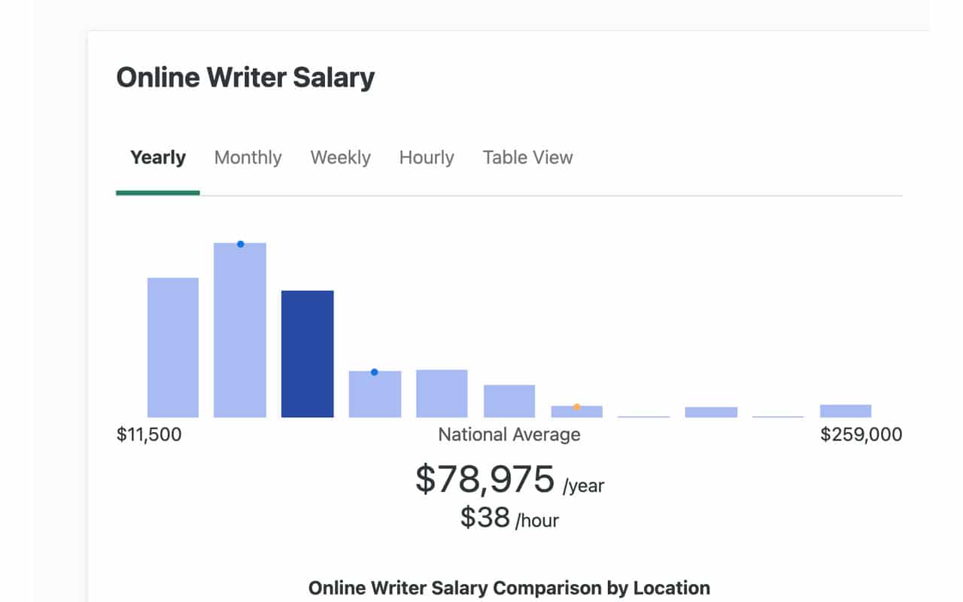The image size is (963, 602).
Task: Click the blue dot marker on the tallest bar
Action: coord(241,243)
